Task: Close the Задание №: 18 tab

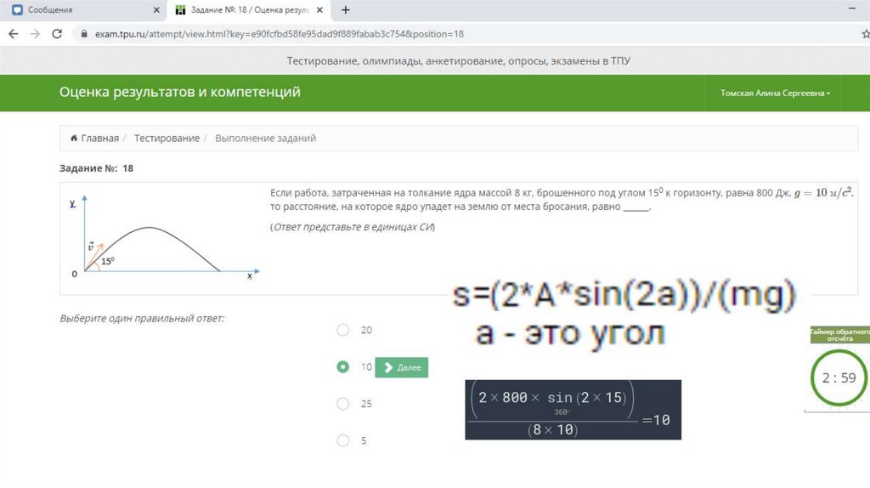Action: (x=319, y=10)
